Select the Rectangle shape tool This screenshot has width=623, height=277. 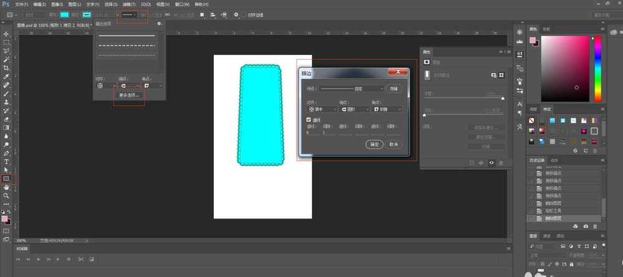pyautogui.click(x=6, y=179)
